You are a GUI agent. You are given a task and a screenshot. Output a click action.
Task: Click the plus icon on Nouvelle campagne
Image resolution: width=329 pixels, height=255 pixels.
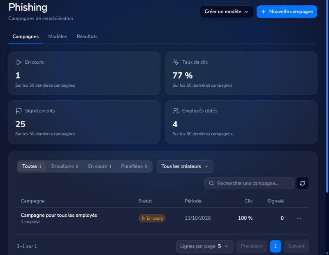(x=264, y=12)
